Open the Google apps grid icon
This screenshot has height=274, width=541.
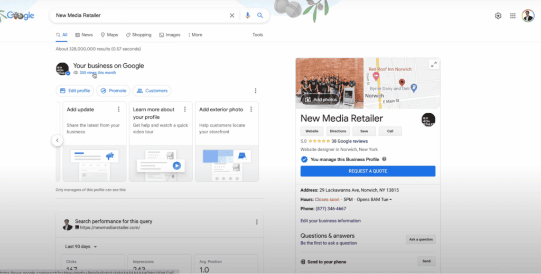click(512, 16)
